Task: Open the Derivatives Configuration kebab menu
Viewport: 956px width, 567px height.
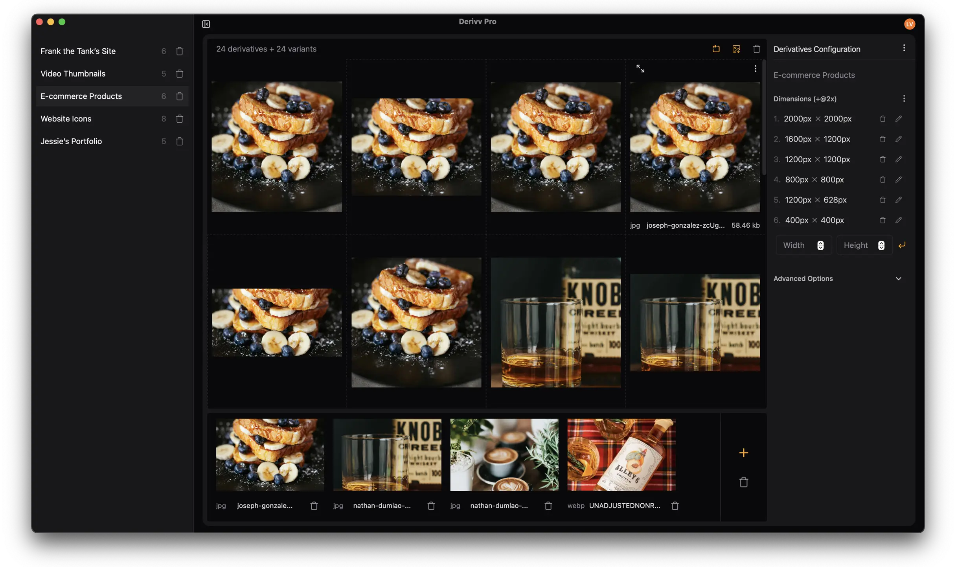Action: click(x=904, y=48)
